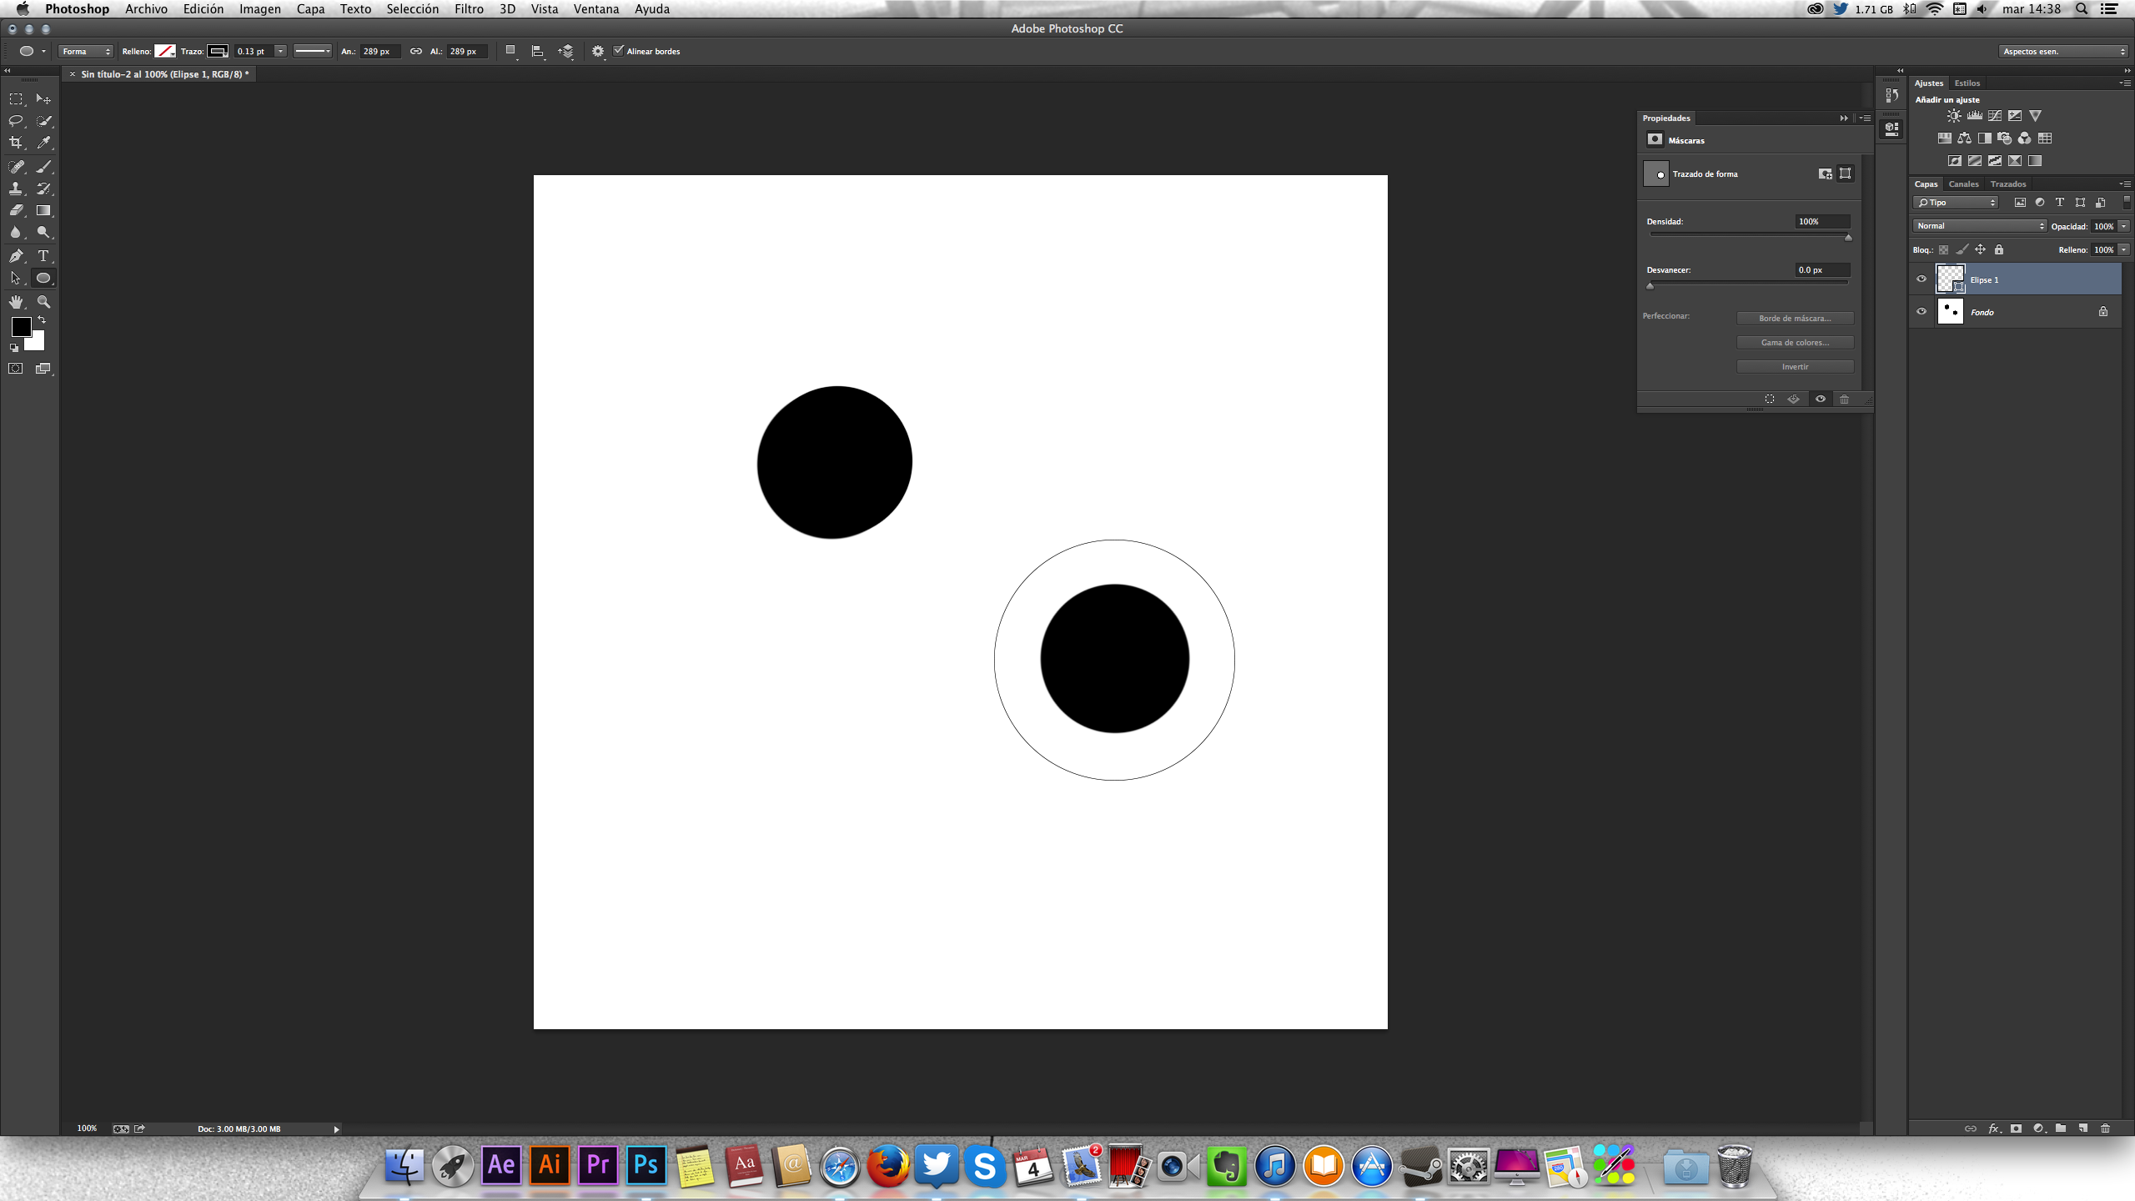The height and width of the screenshot is (1201, 2135).
Task: Switch to the Canales tab
Action: (x=1963, y=184)
